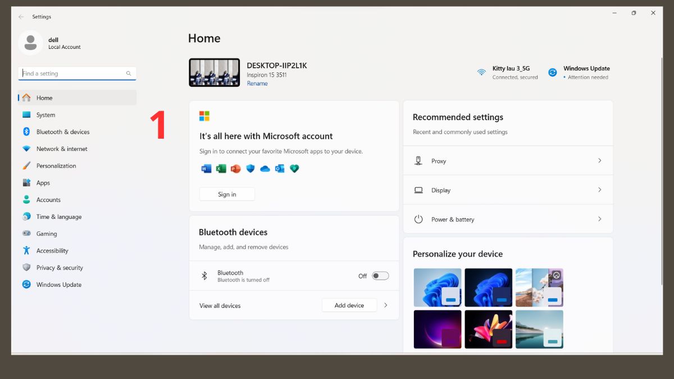Click the Windows Update sync icon in header

(553, 72)
